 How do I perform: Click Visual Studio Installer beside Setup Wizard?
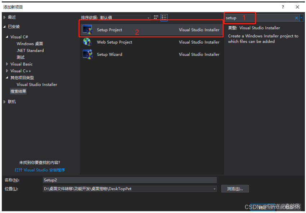(199, 54)
